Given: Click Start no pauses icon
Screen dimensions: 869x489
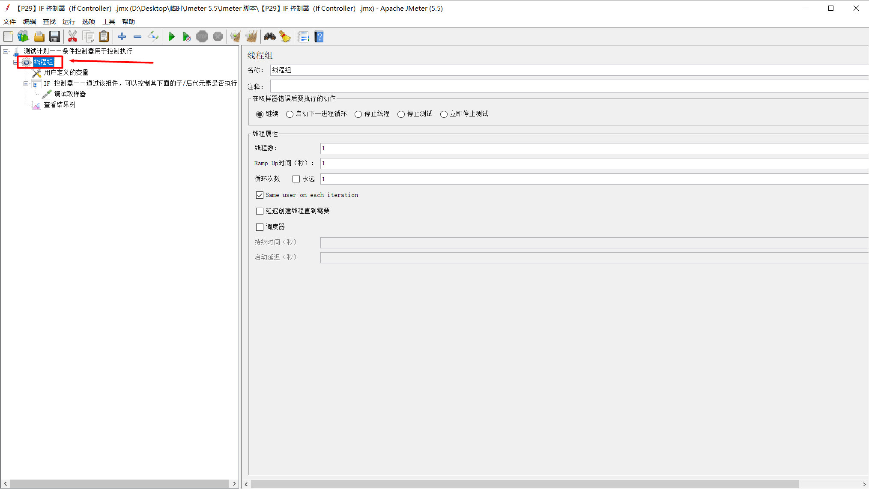Looking at the screenshot, I should point(186,37).
